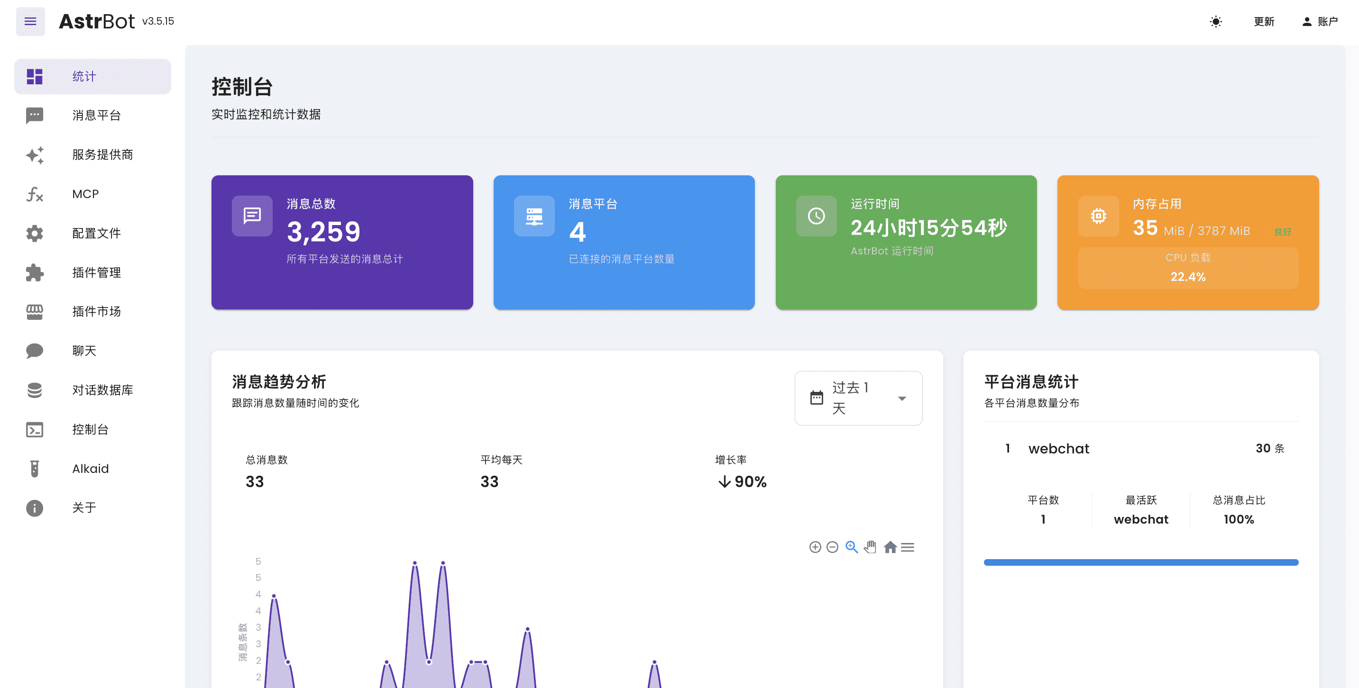Click the chart zoom-out minus icon
Image resolution: width=1359 pixels, height=688 pixels.
coord(832,547)
